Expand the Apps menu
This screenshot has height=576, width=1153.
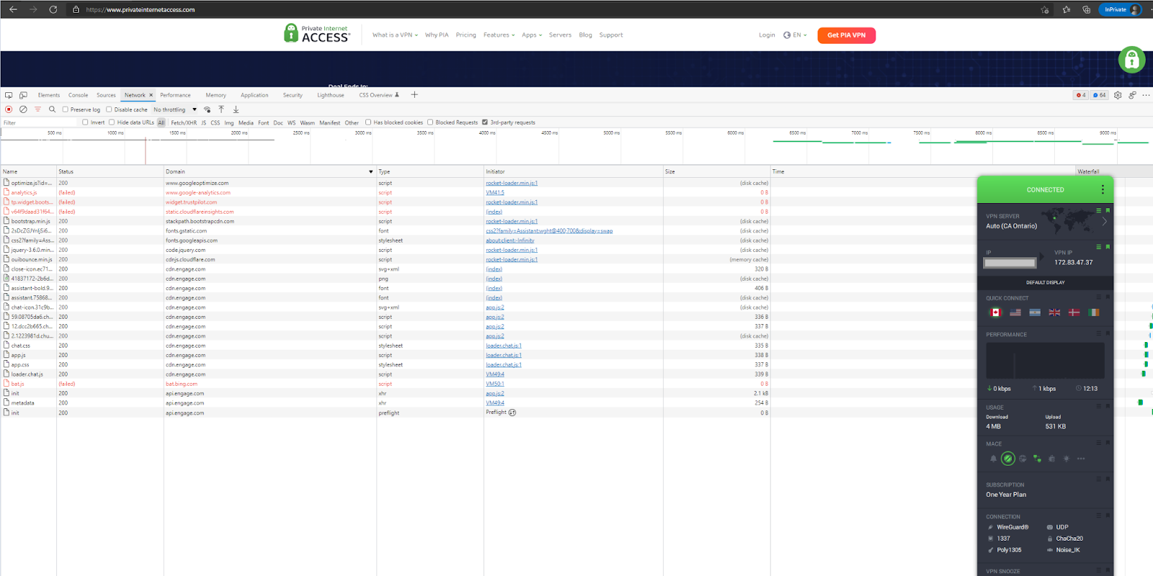click(x=532, y=35)
